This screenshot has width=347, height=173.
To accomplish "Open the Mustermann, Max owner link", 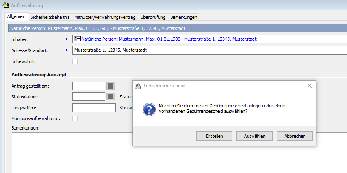I will 169,39.
